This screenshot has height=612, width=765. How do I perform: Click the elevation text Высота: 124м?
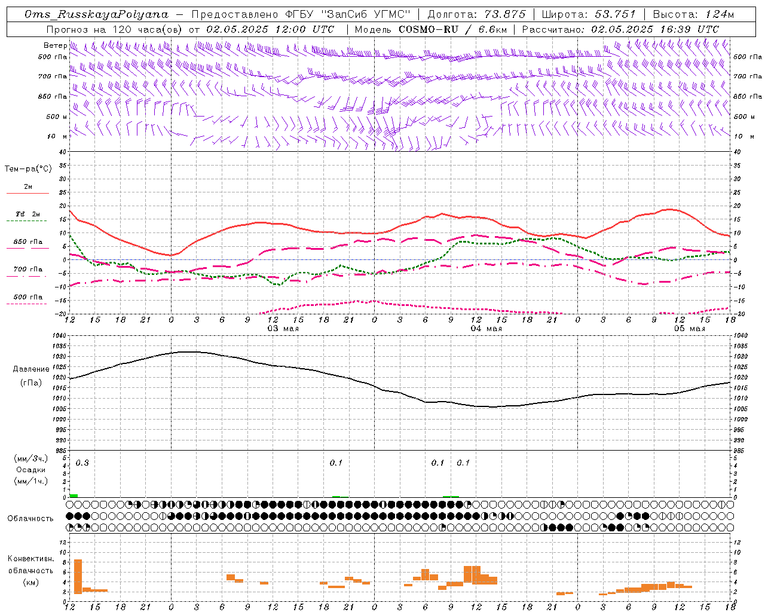693,14
